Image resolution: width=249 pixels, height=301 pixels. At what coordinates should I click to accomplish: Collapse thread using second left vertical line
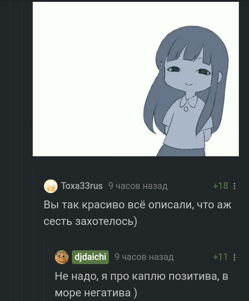pos(22,150)
